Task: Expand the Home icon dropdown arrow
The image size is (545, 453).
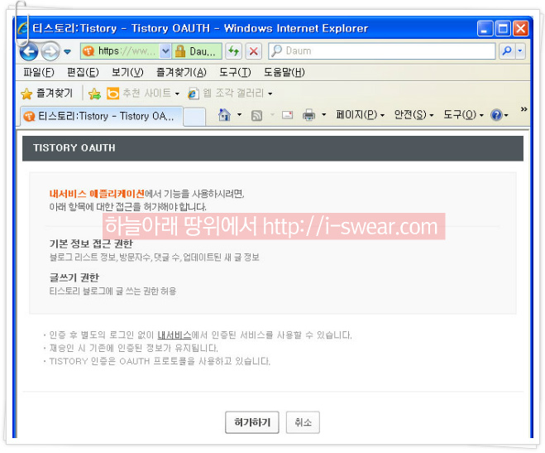Action: click(x=240, y=114)
